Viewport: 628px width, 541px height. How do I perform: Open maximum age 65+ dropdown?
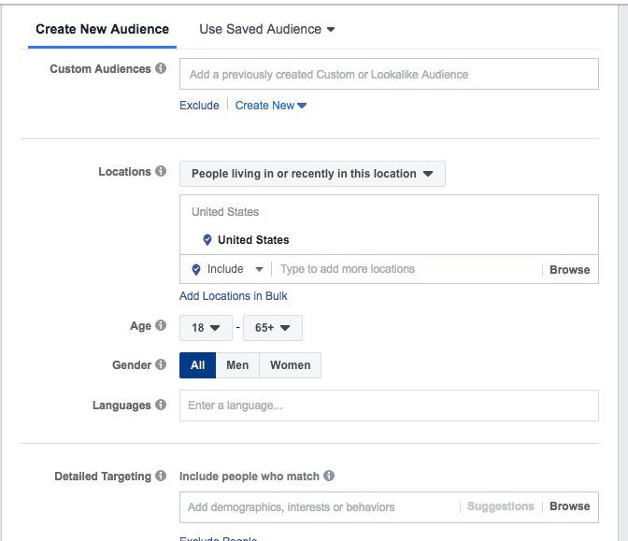point(273,328)
